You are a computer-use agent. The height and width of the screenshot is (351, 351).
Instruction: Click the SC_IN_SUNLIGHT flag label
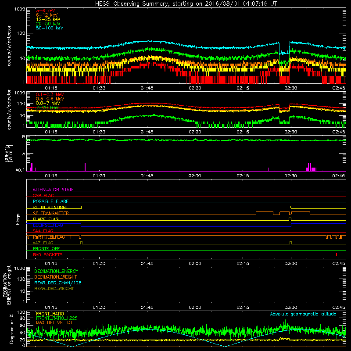(50, 207)
